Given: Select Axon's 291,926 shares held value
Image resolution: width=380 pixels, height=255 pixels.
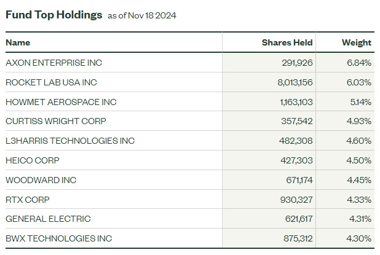Looking at the screenshot, I should click(297, 63).
